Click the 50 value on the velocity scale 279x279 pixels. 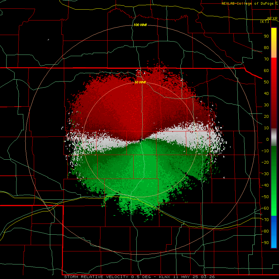[x=266, y=82]
